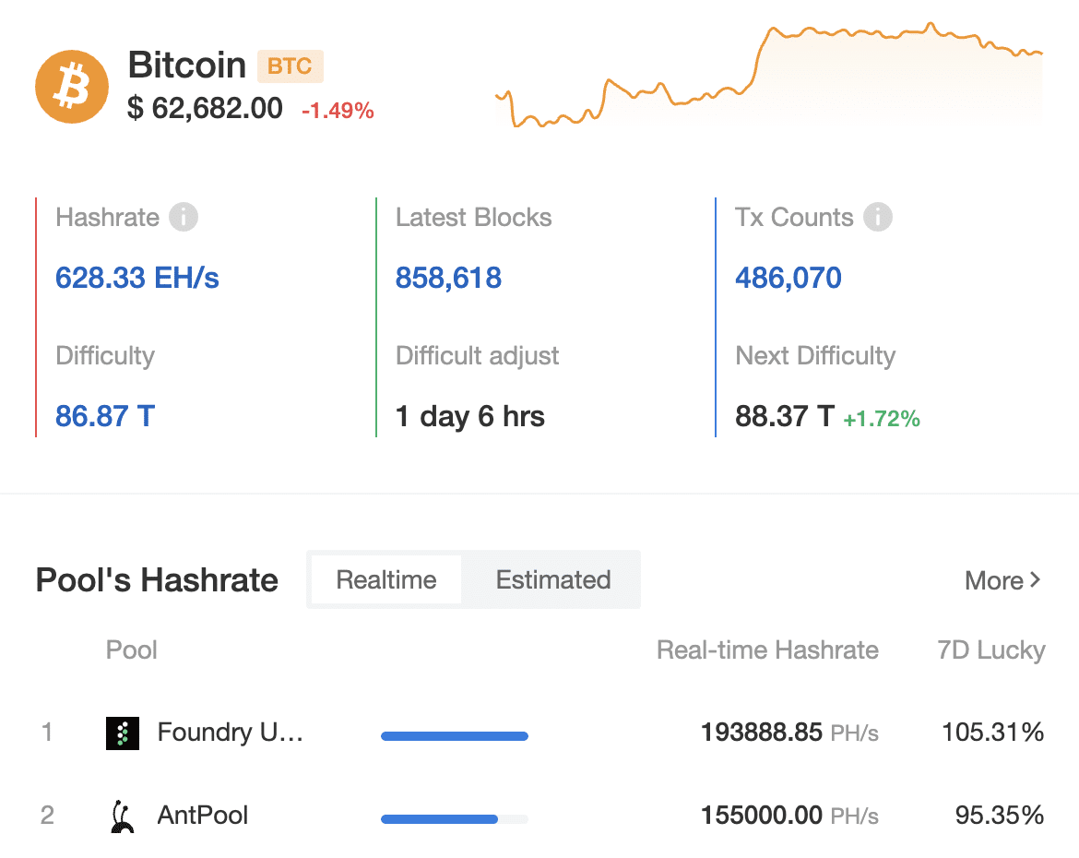Switch to the Estimated tab
This screenshot has width=1079, height=858.
tap(553, 579)
